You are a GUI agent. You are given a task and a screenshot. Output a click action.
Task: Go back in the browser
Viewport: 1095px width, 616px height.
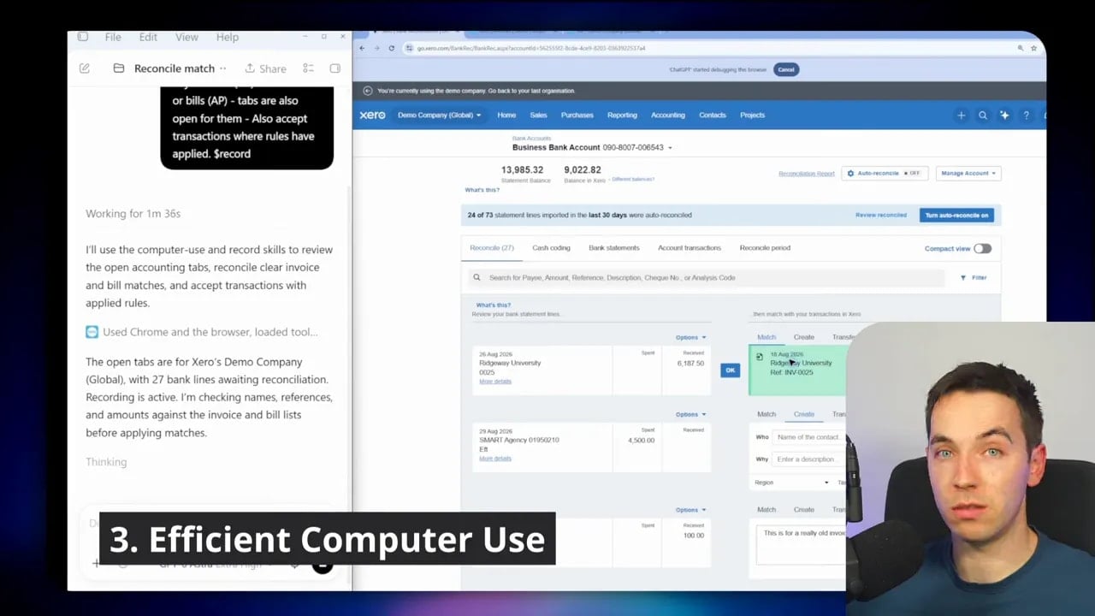pyautogui.click(x=362, y=48)
